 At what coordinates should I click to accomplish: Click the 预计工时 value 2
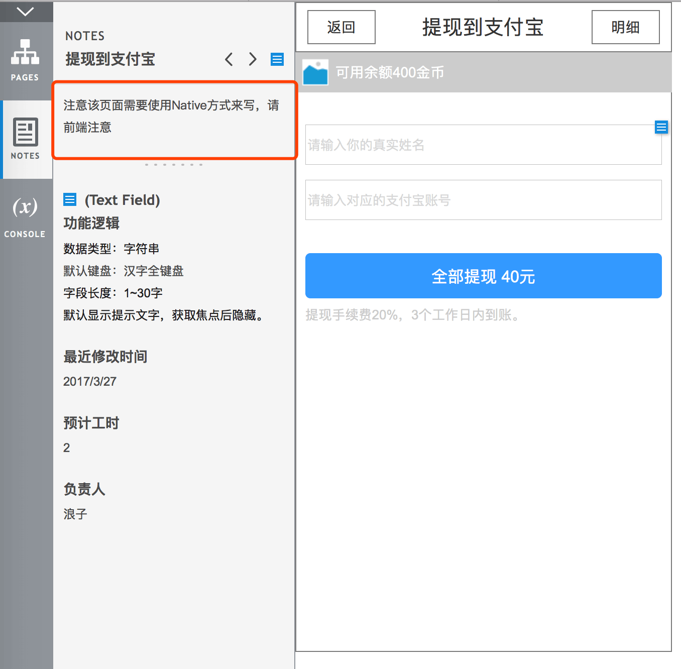coord(67,448)
